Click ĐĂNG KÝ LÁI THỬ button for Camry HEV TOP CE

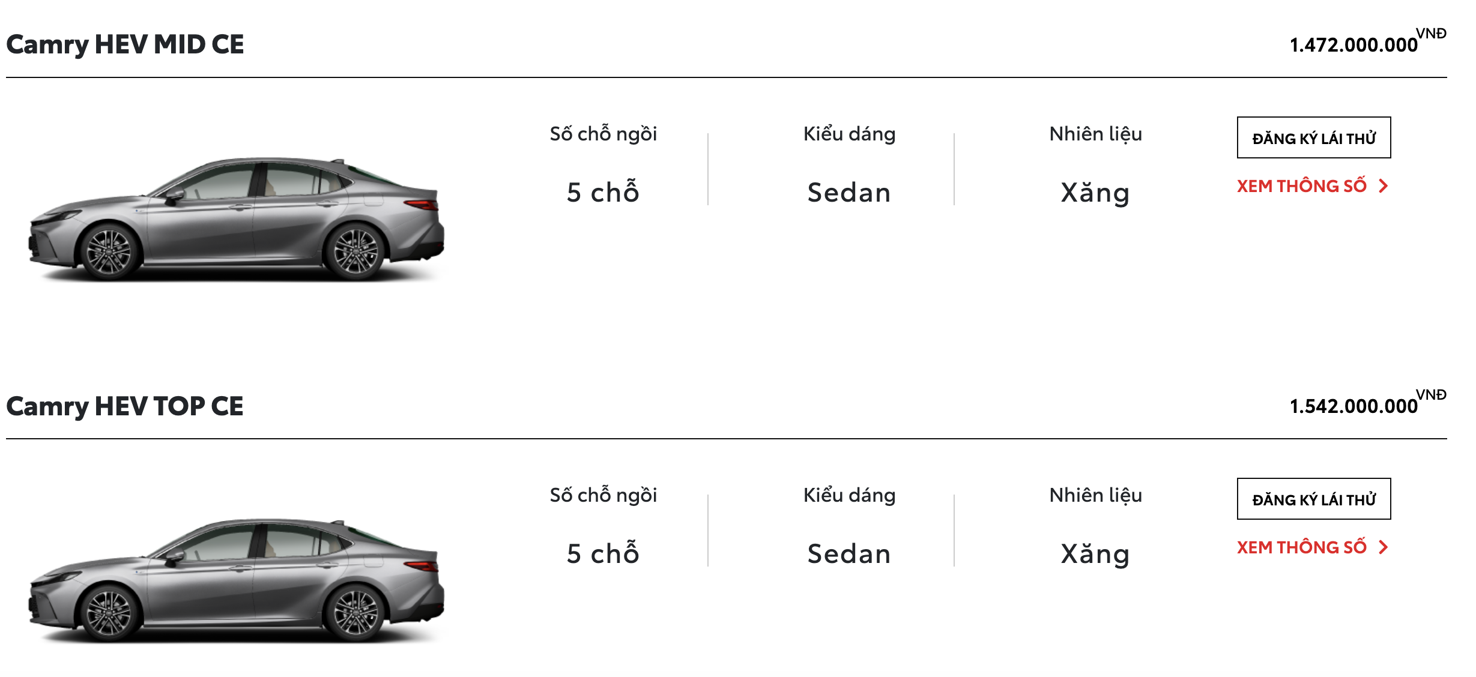[1314, 498]
